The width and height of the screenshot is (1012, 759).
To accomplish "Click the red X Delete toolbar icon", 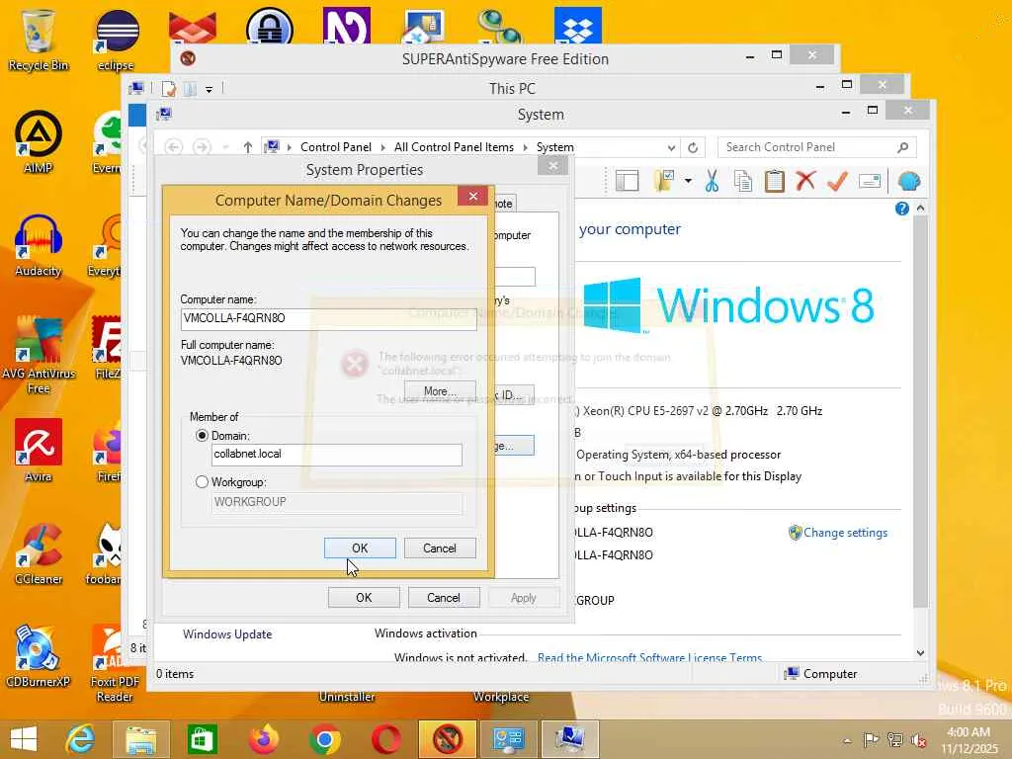I will (805, 182).
